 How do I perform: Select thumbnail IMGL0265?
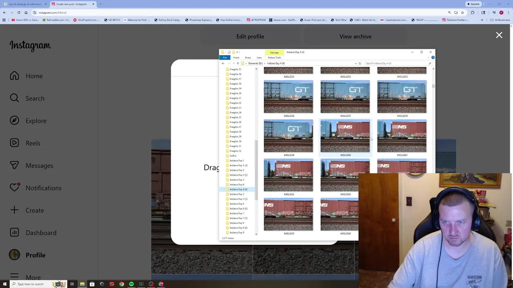(289, 216)
